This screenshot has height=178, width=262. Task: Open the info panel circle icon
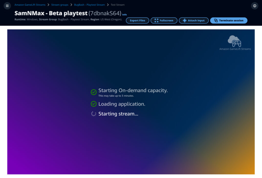255,6
